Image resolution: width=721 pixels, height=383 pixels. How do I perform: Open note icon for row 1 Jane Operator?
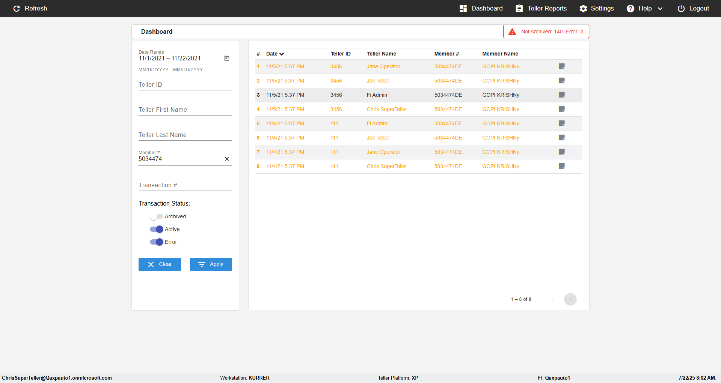point(562,66)
